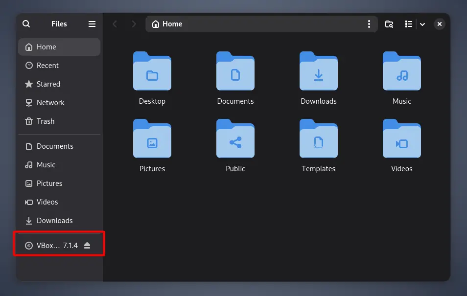Open the Files hamburger menu

click(x=92, y=24)
